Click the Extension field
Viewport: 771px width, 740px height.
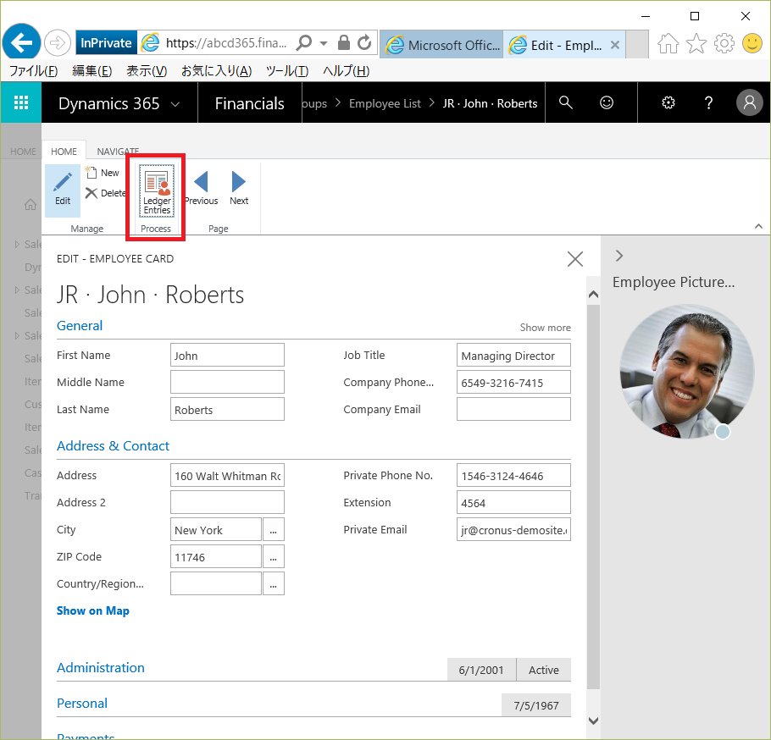(x=513, y=502)
